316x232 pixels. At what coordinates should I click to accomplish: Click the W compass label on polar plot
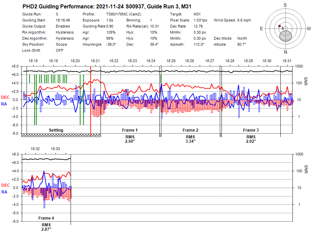[x=309, y=29]
